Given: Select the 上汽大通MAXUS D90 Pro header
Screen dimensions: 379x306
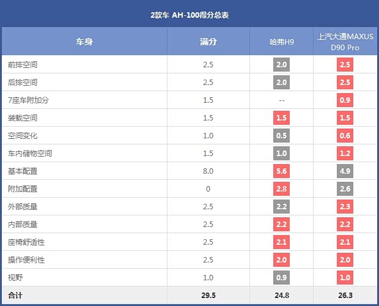Looking at the screenshot, I should click(345, 42).
